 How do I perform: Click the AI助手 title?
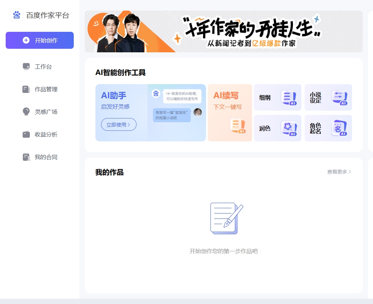(x=114, y=95)
